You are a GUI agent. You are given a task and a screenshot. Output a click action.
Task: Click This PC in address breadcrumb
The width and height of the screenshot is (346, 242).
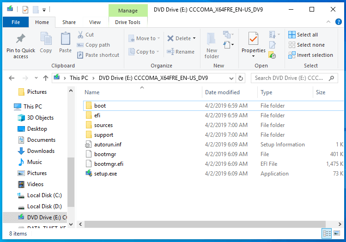click(79, 78)
